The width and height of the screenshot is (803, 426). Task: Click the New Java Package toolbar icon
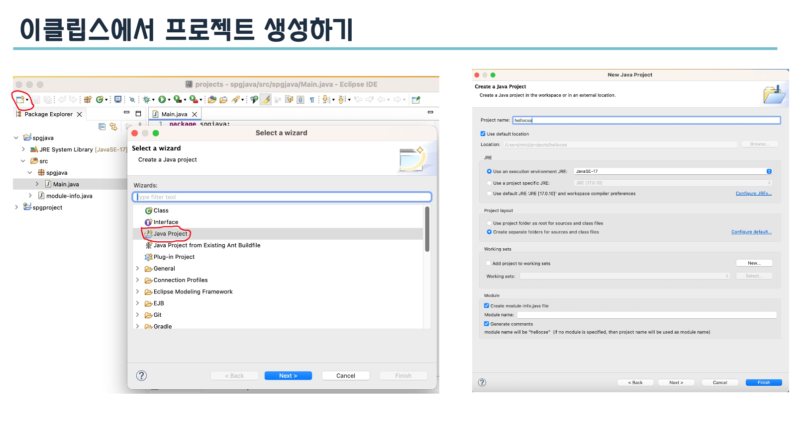88,100
